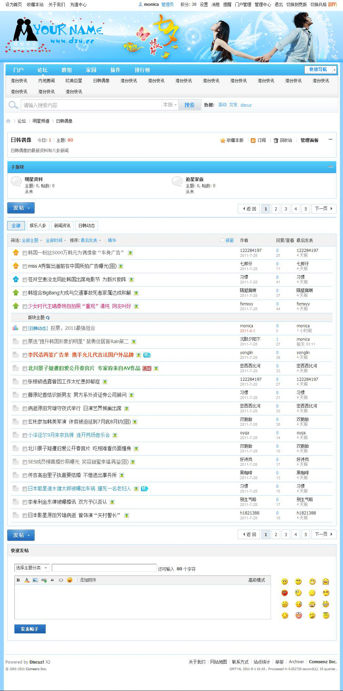Click the 明星资料 sub-forum bubble icon
This screenshot has width=343, height=691.
(x=16, y=181)
